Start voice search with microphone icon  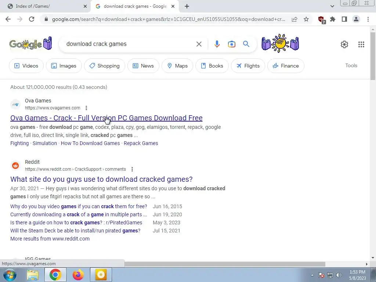pyautogui.click(x=217, y=44)
